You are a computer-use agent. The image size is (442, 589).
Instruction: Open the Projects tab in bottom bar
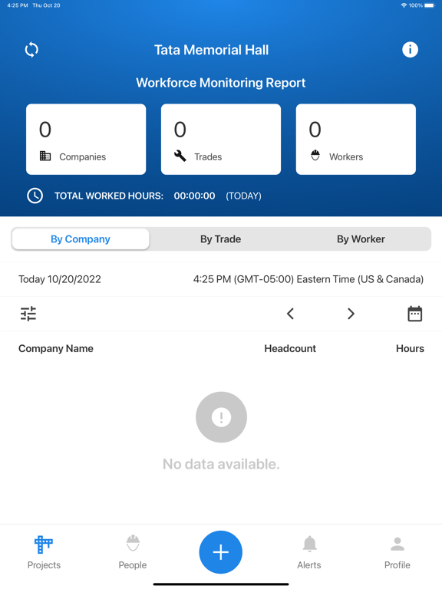pyautogui.click(x=44, y=552)
